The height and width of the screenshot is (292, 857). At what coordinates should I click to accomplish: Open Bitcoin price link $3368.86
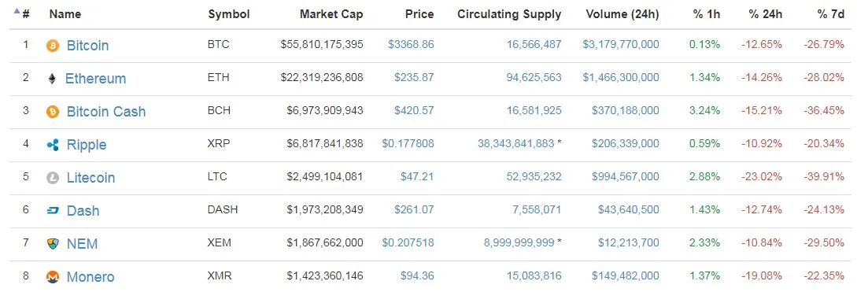[x=411, y=44]
